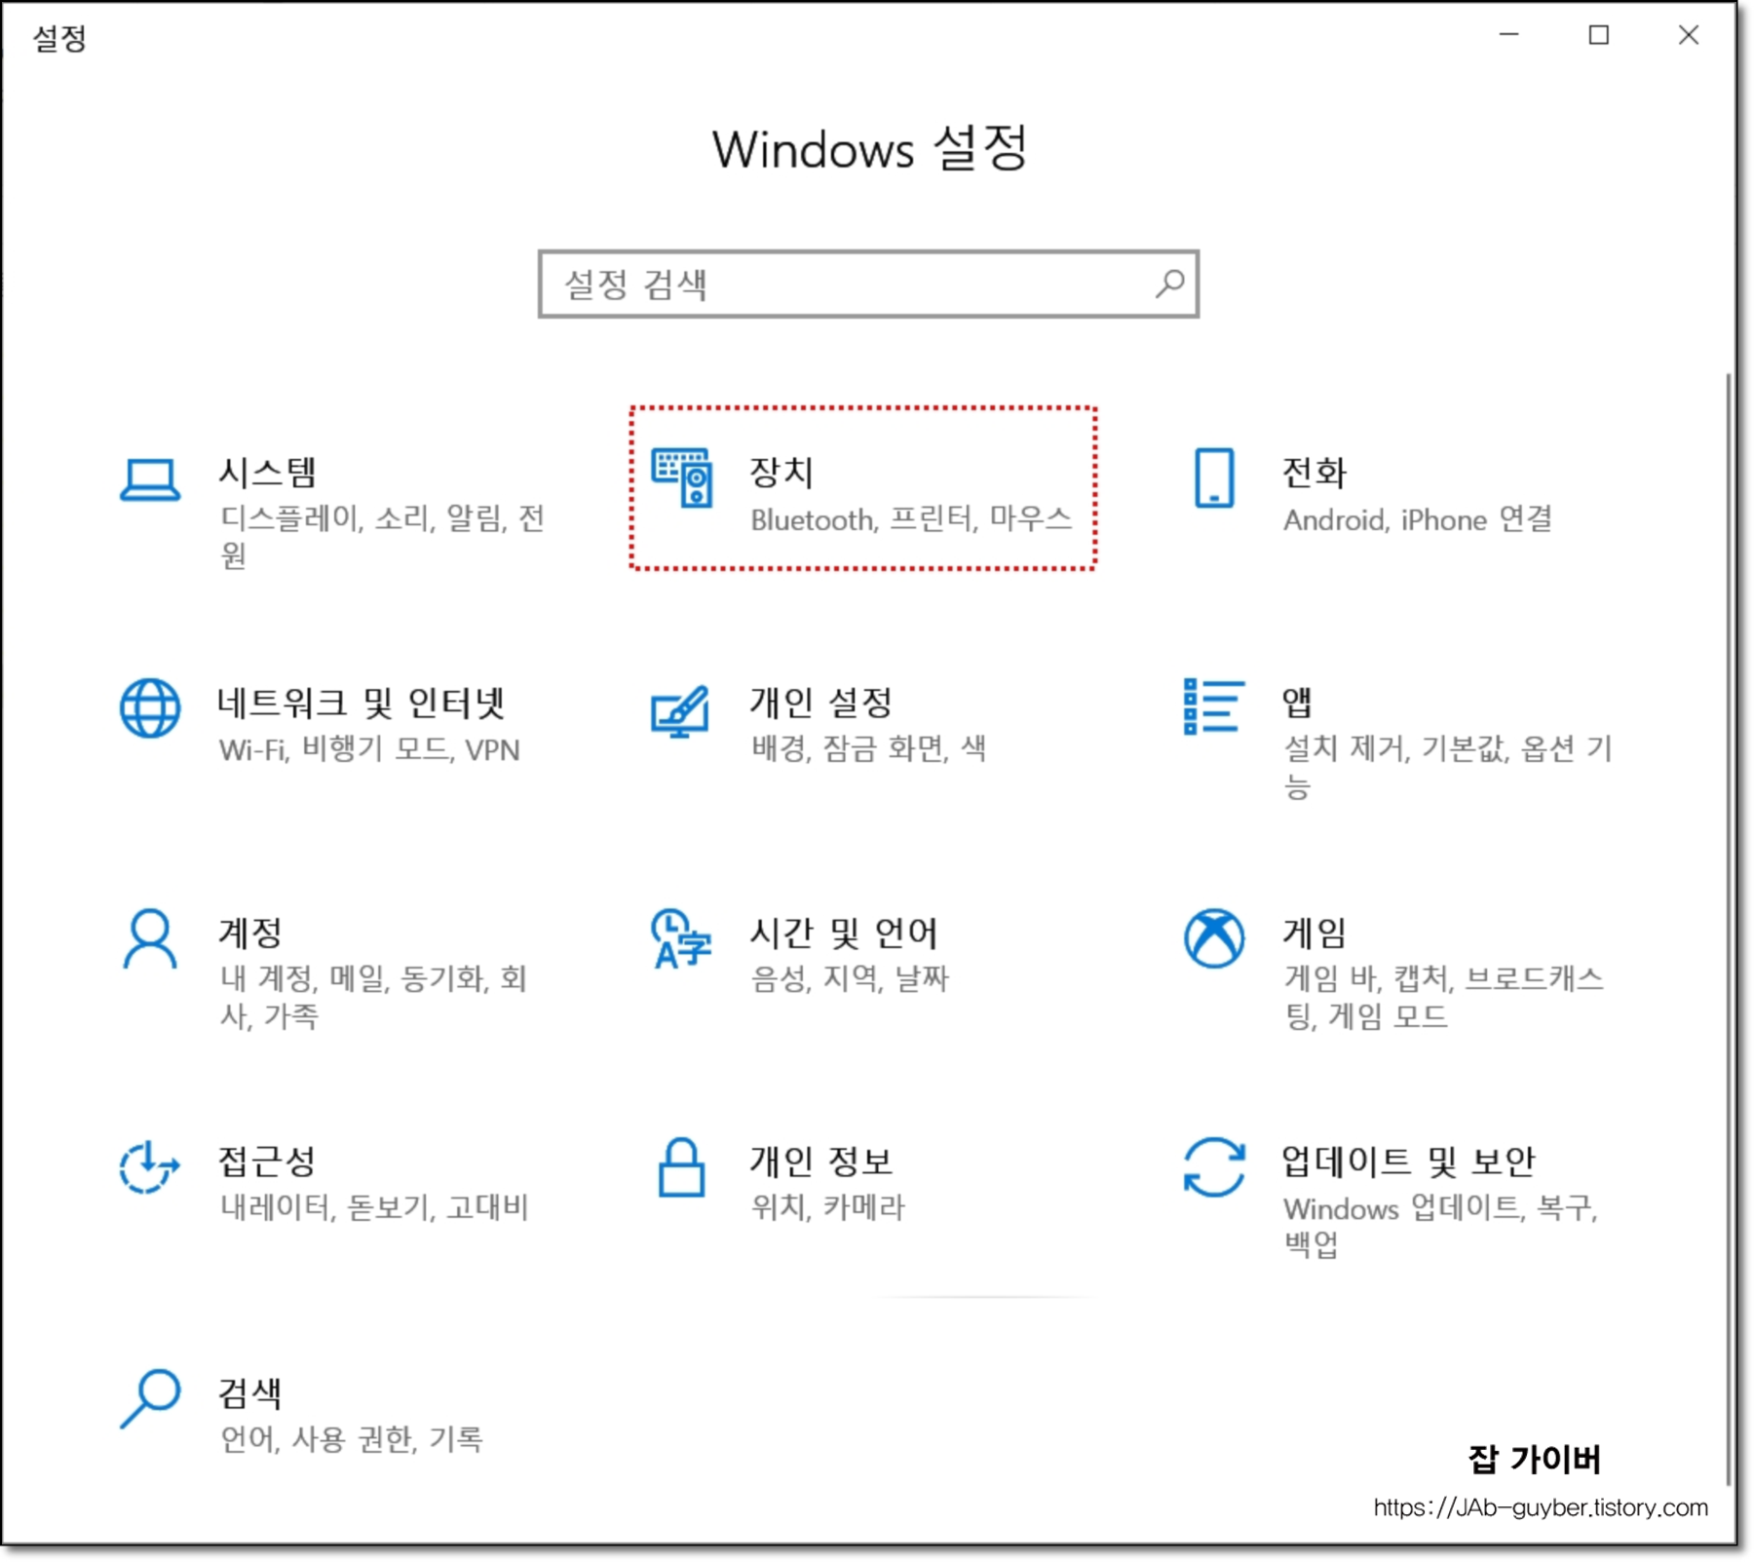
Task: Select the 앱 list icon
Action: [x=1213, y=706]
